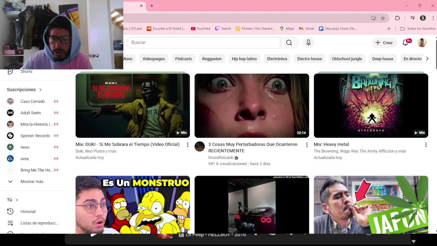Open the Crear button
The image size is (437, 246).
point(384,43)
